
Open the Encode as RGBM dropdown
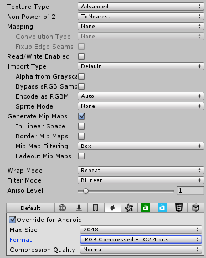coord(141,96)
